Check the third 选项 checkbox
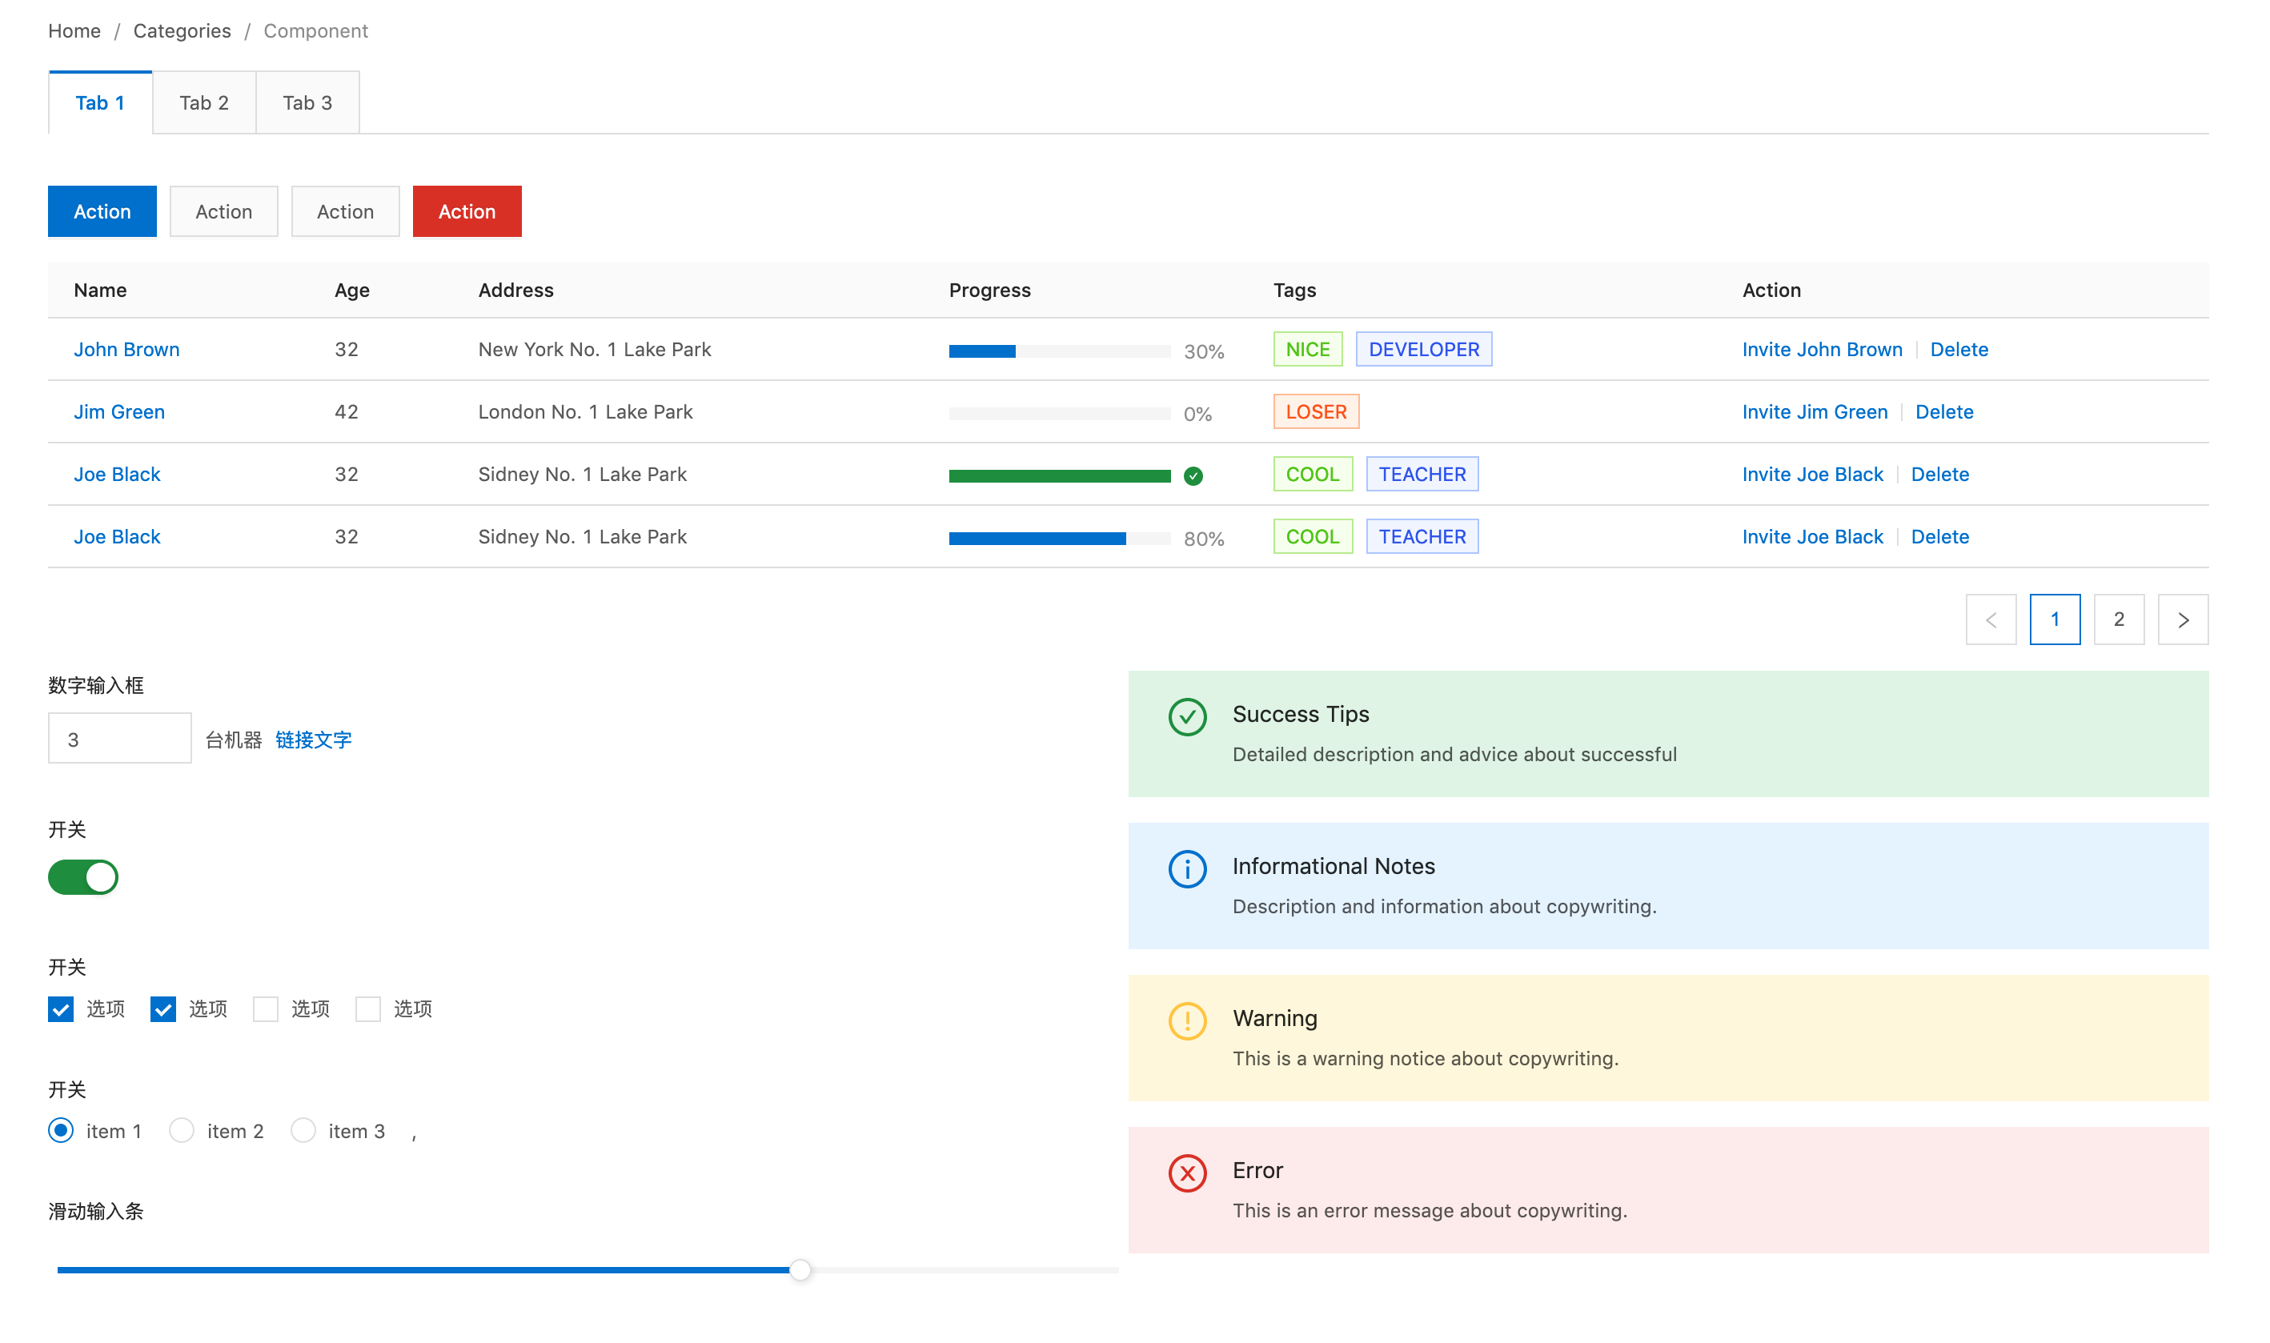This screenshot has width=2270, height=1343. (x=265, y=1009)
